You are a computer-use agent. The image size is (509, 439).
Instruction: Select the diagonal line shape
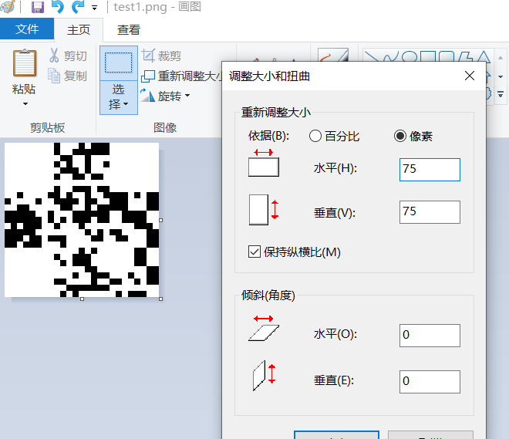[x=372, y=56]
